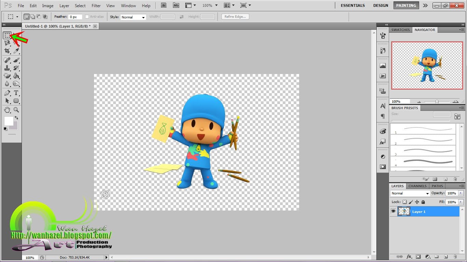Reset default foreground and background colors
This screenshot has height=262, width=467.
coord(5,129)
